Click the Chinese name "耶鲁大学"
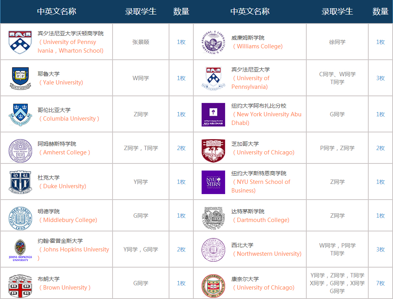Viewport: 393px width, 299px height. [49, 74]
